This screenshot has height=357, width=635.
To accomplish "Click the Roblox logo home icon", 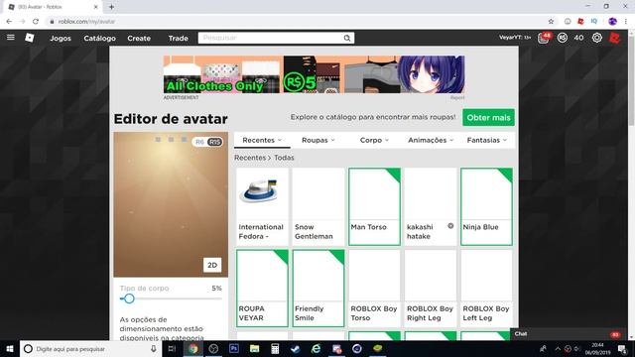I will pos(30,38).
